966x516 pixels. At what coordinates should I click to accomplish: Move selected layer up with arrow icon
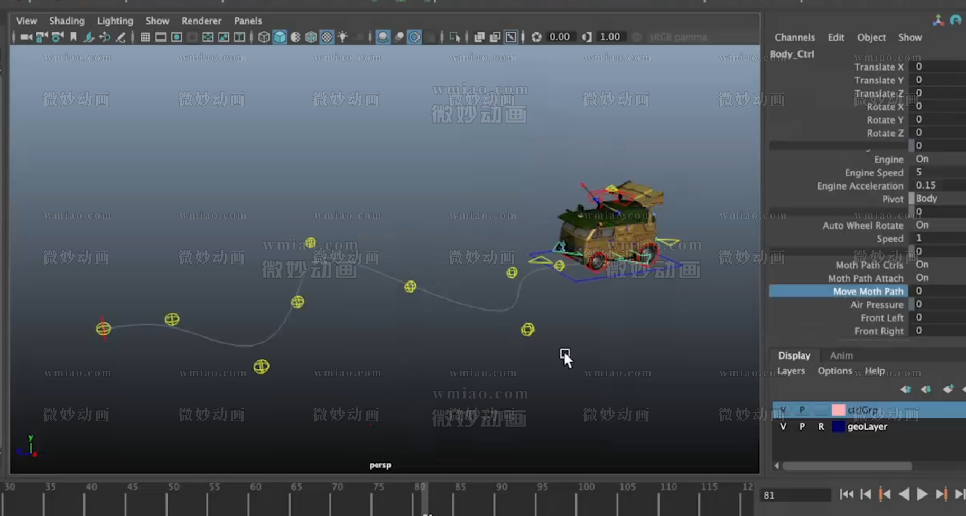pyautogui.click(x=905, y=389)
